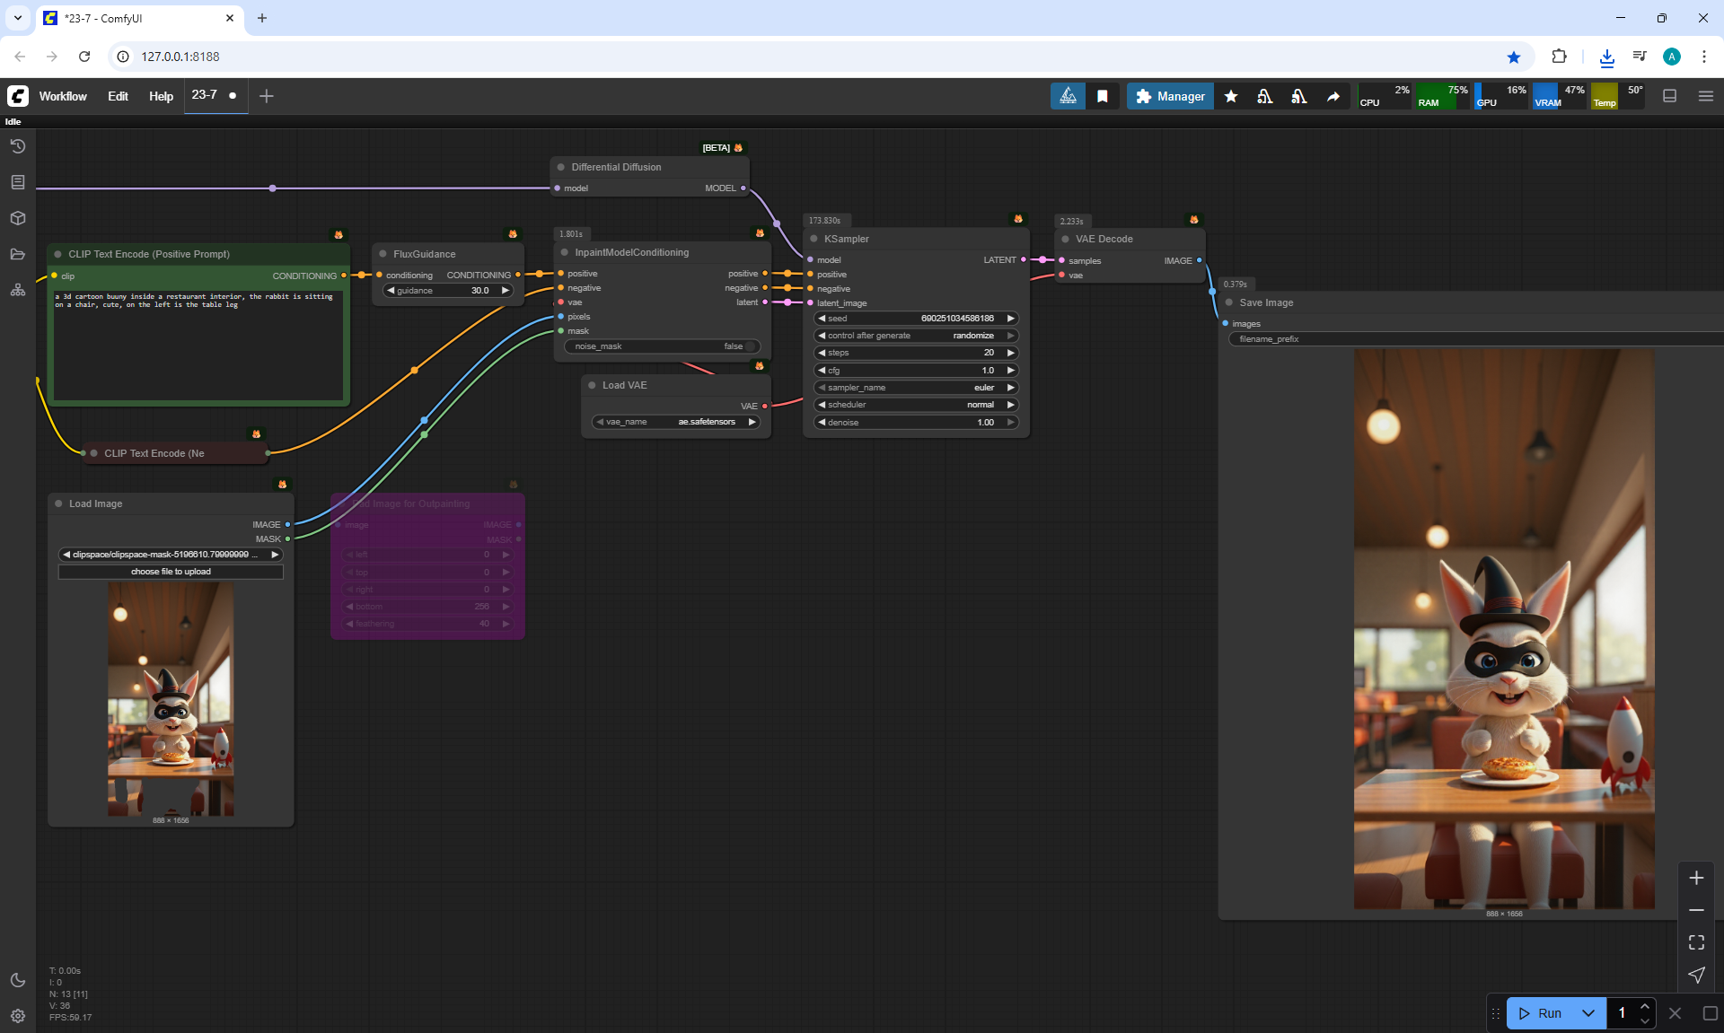Open the workflows folder sidebar icon

click(x=17, y=254)
